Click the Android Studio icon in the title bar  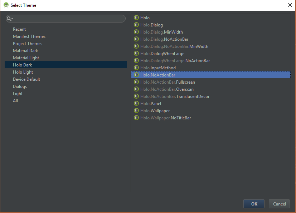click(x=6, y=5)
